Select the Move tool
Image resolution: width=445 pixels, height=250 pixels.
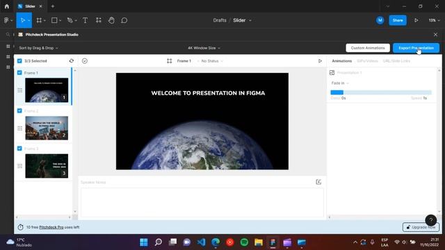tap(23, 20)
